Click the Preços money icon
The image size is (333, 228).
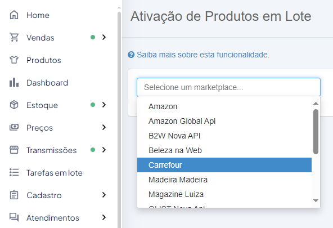coord(14,127)
